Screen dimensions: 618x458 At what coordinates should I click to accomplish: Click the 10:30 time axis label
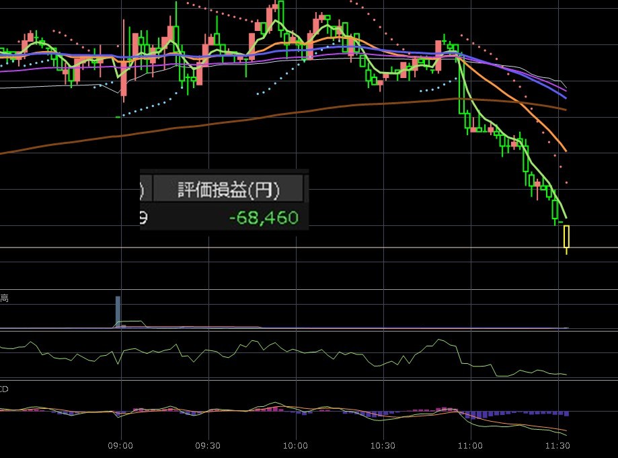click(383, 445)
